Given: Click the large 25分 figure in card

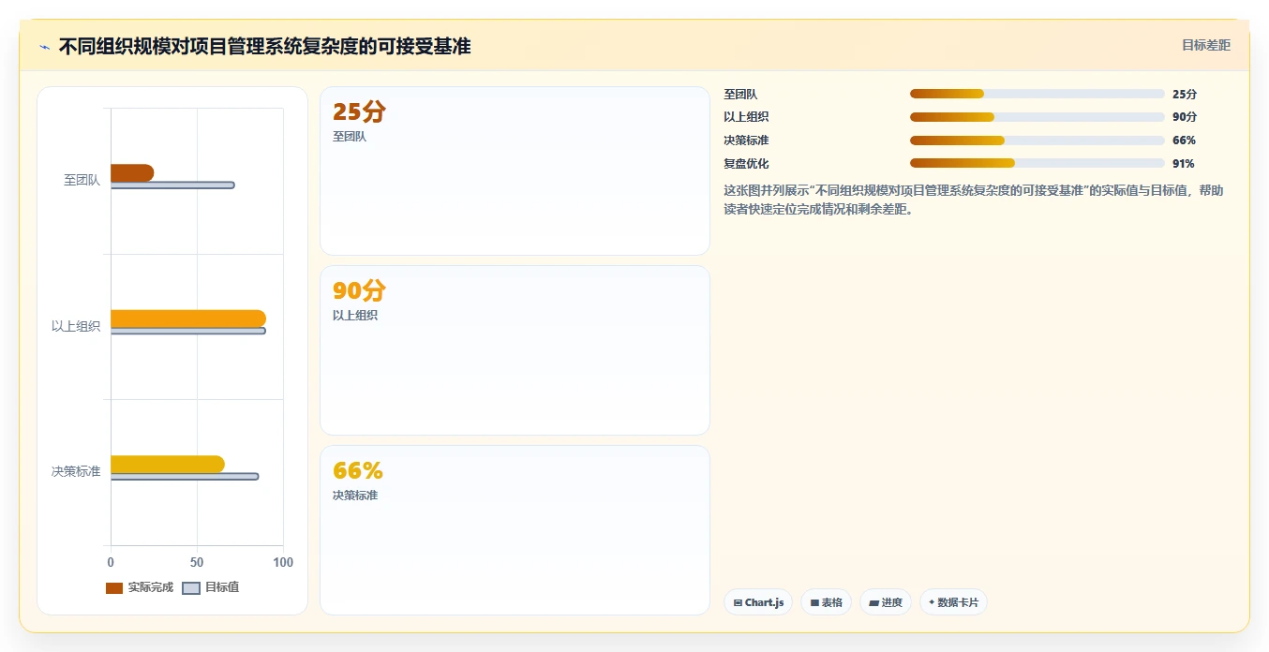Looking at the screenshot, I should coord(359,111).
